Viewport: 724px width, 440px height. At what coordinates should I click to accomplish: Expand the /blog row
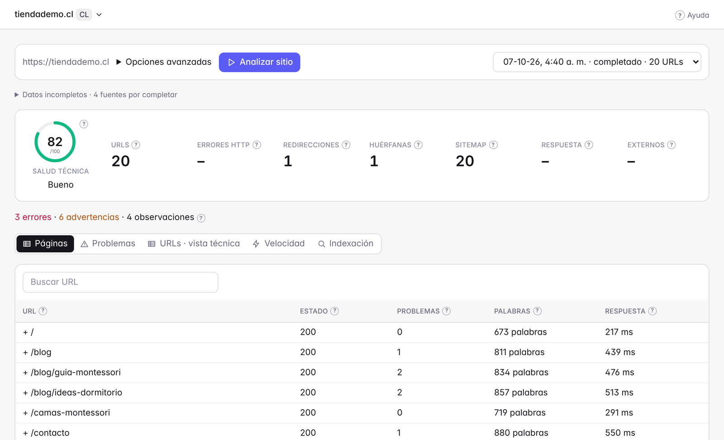pyautogui.click(x=25, y=352)
